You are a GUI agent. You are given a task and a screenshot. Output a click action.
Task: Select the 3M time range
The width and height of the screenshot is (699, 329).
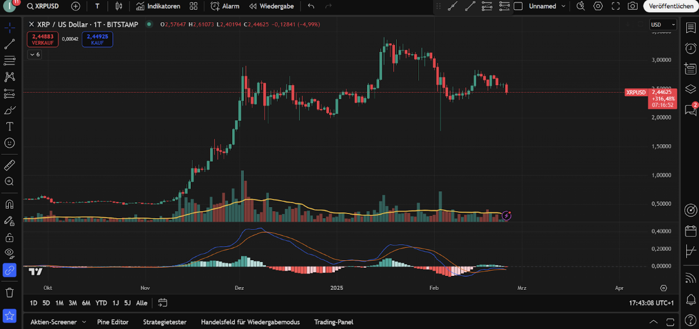[x=72, y=303]
